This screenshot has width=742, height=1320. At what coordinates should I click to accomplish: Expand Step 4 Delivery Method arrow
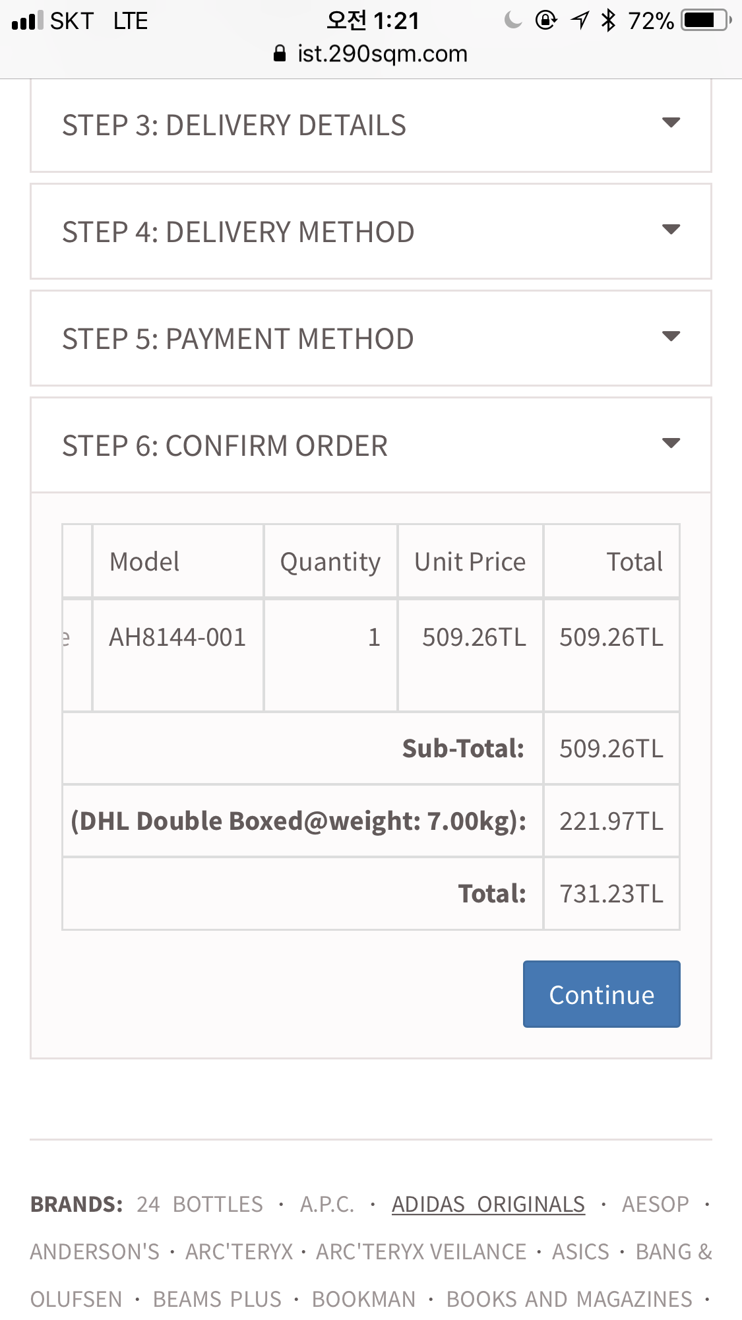pyautogui.click(x=671, y=230)
